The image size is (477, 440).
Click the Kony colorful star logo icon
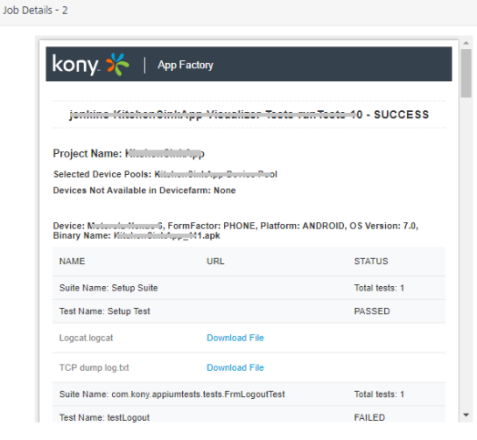pos(117,64)
